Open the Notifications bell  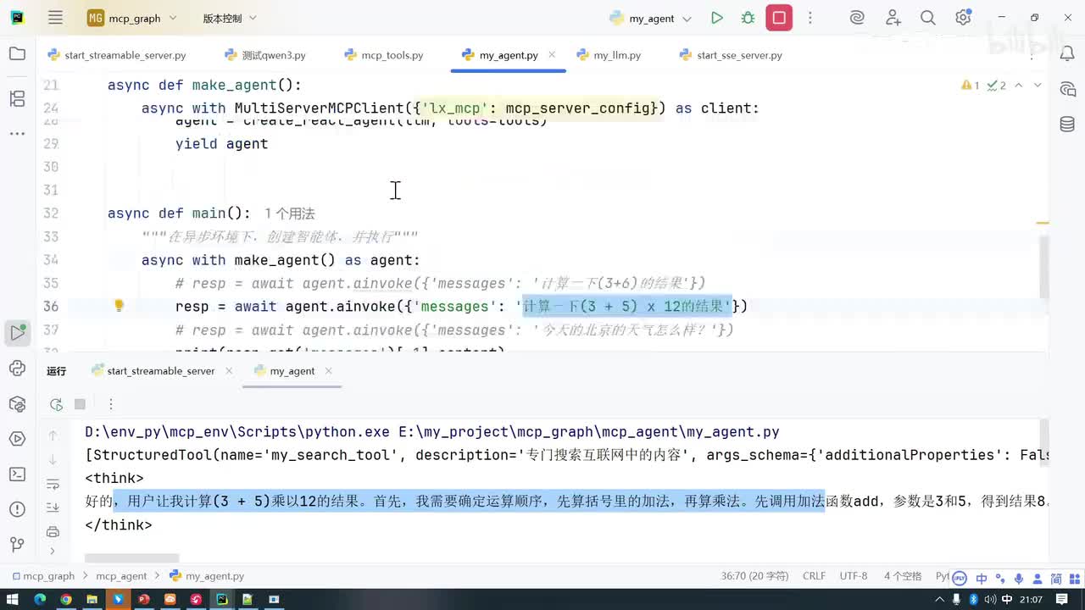[1067, 54]
